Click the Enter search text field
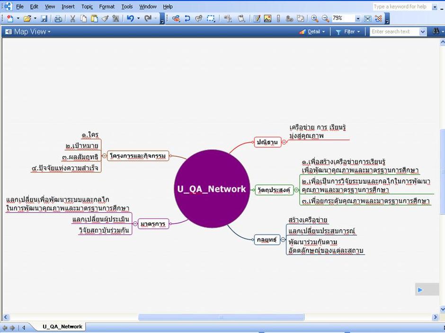 (x=394, y=32)
